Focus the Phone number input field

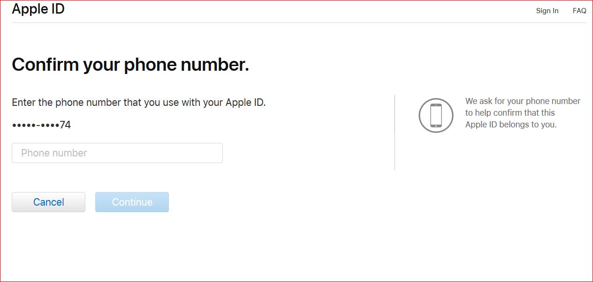tap(117, 153)
